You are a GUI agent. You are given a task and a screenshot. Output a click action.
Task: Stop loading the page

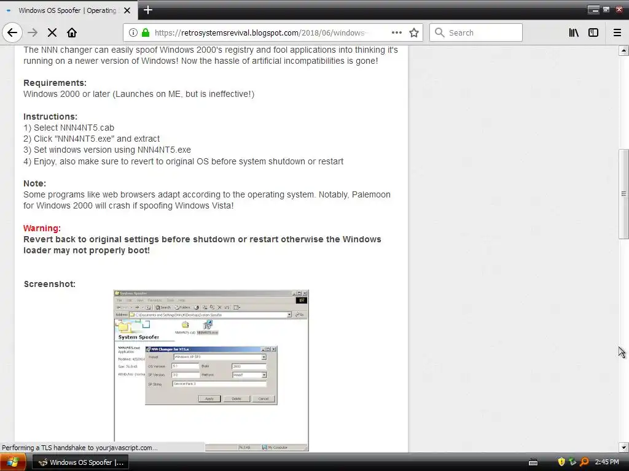click(x=52, y=33)
